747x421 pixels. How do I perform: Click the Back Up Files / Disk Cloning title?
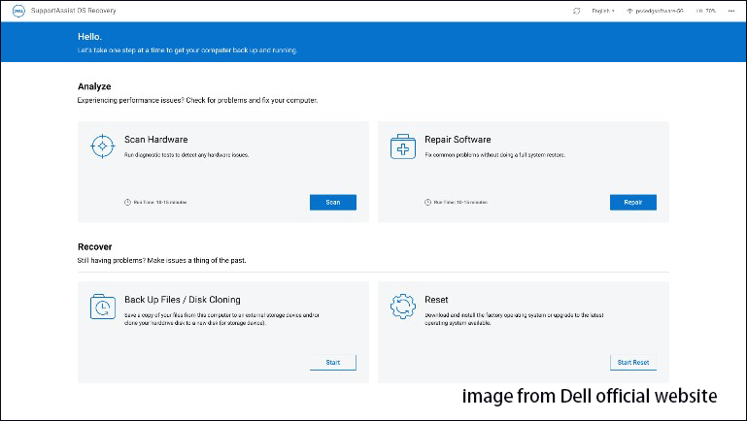(183, 300)
